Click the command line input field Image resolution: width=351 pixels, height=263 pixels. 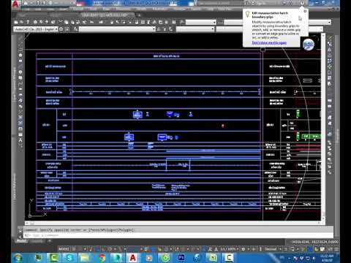179,235
